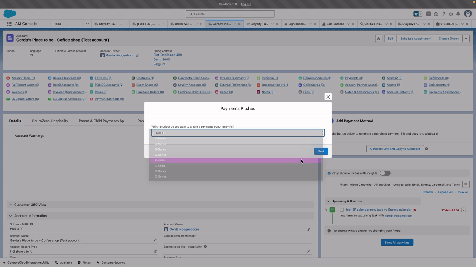Click the Next button in dialog
Screen dimensions: 476x267
pyautogui.click(x=321, y=151)
